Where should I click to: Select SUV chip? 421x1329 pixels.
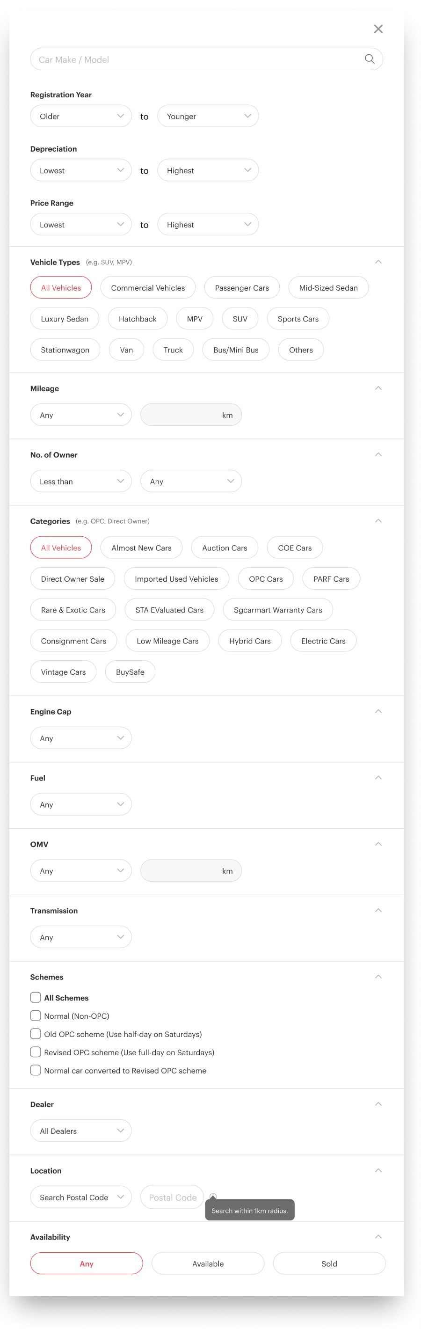coord(240,318)
